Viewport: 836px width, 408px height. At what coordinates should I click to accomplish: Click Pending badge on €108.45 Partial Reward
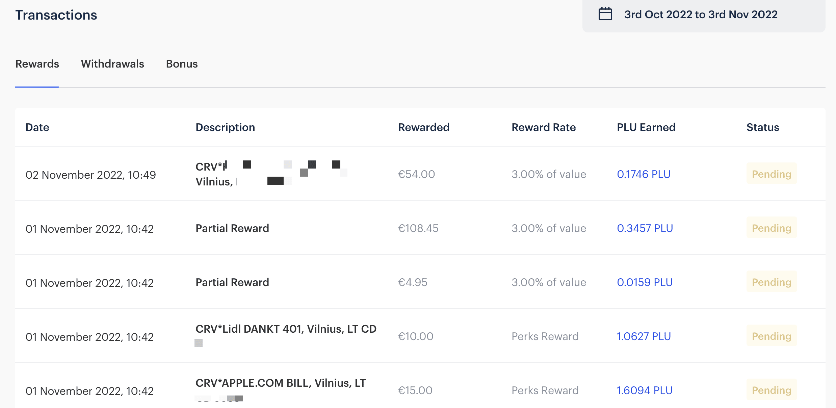click(772, 228)
